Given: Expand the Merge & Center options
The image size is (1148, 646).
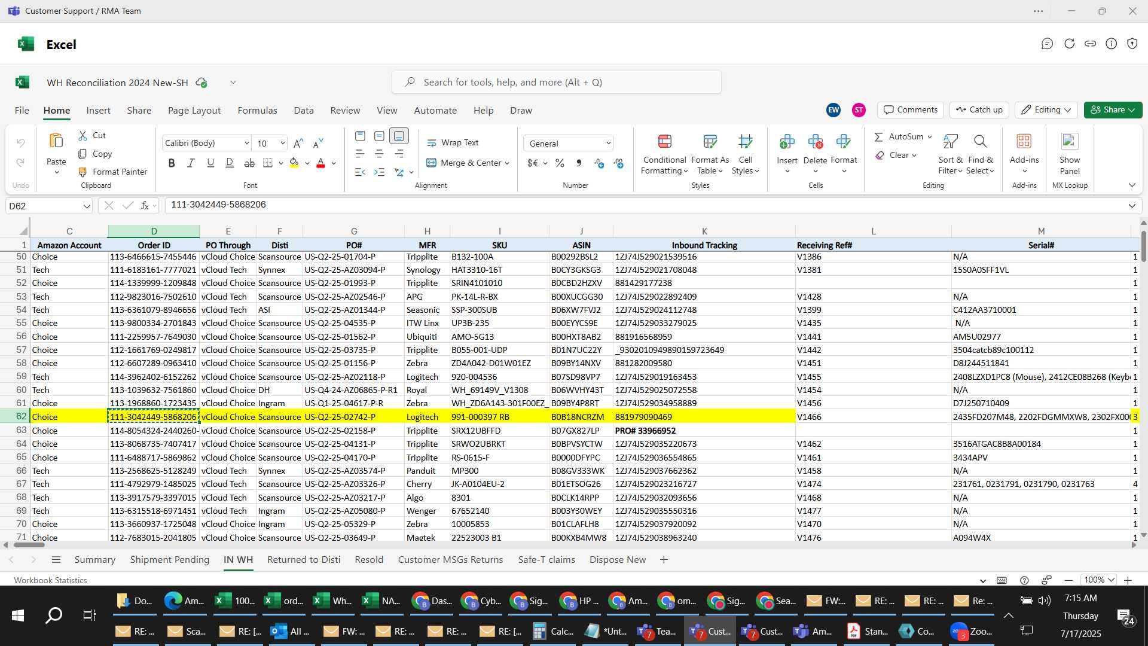Looking at the screenshot, I should pos(507,163).
